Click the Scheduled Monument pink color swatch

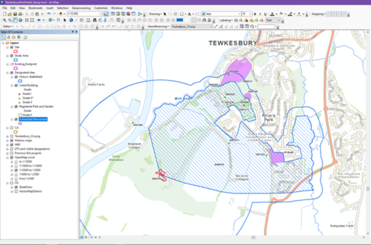[x=20, y=123]
